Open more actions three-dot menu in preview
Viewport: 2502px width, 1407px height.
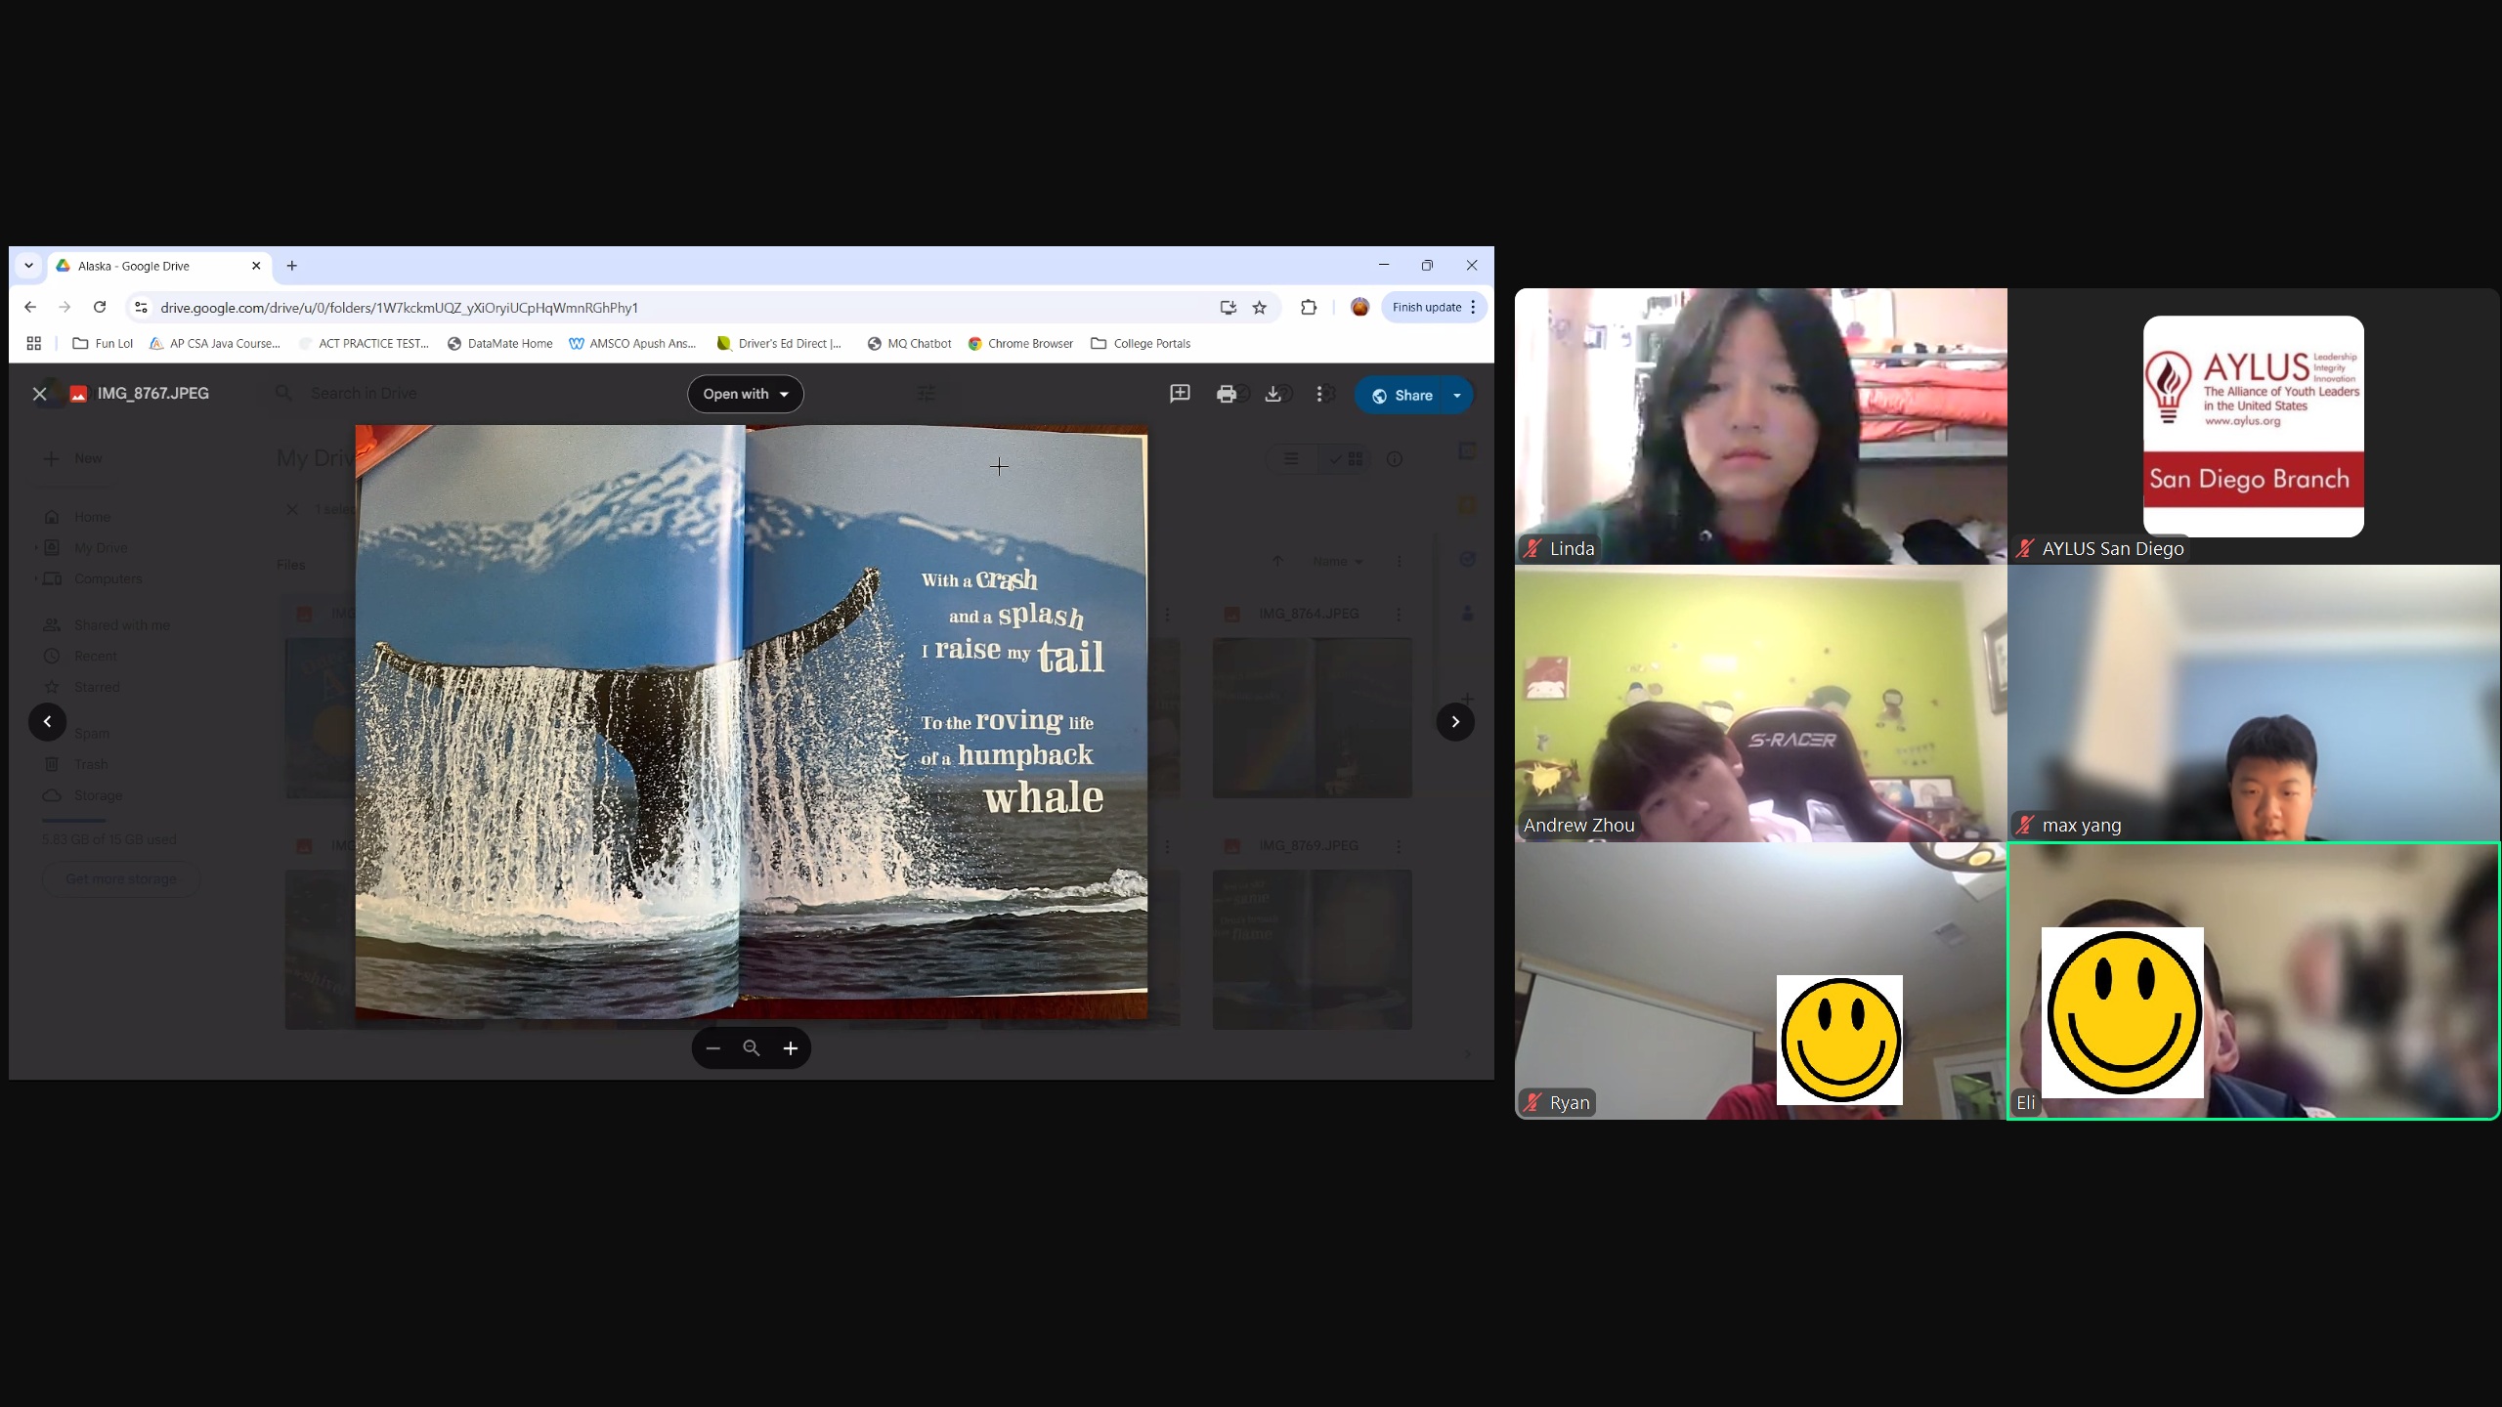coord(1319,394)
